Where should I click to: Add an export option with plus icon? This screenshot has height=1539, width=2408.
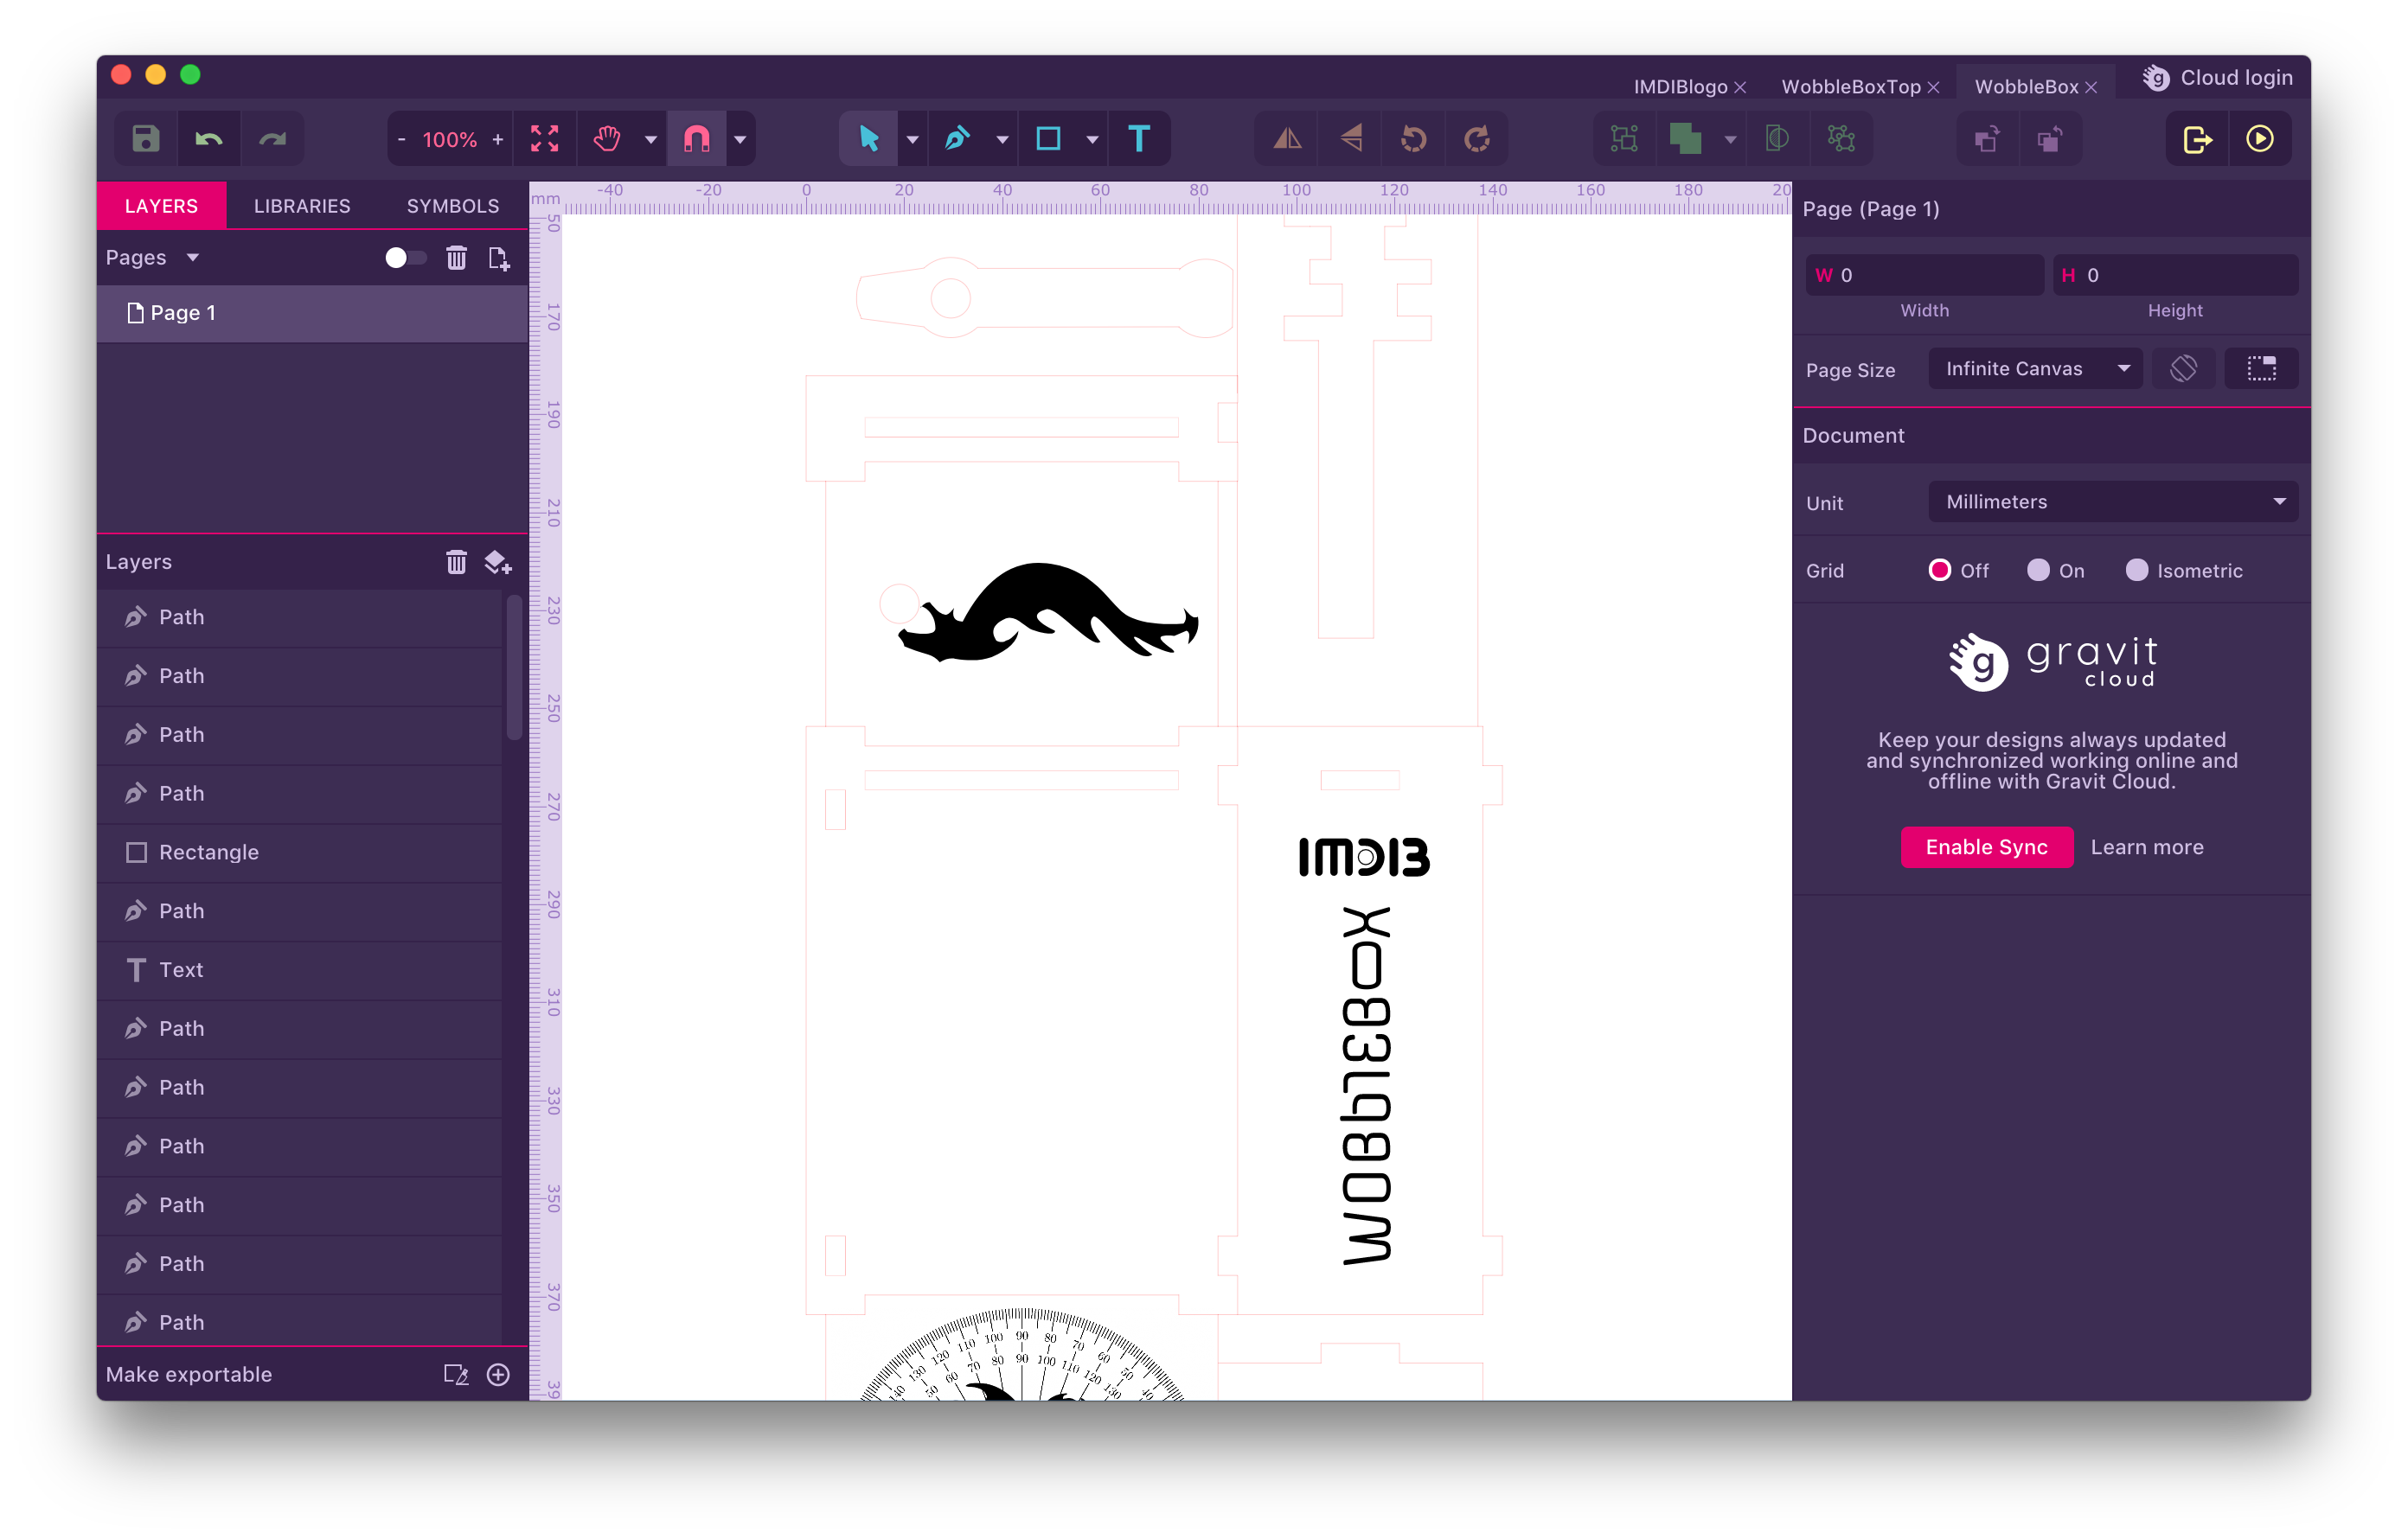pyautogui.click(x=498, y=1374)
